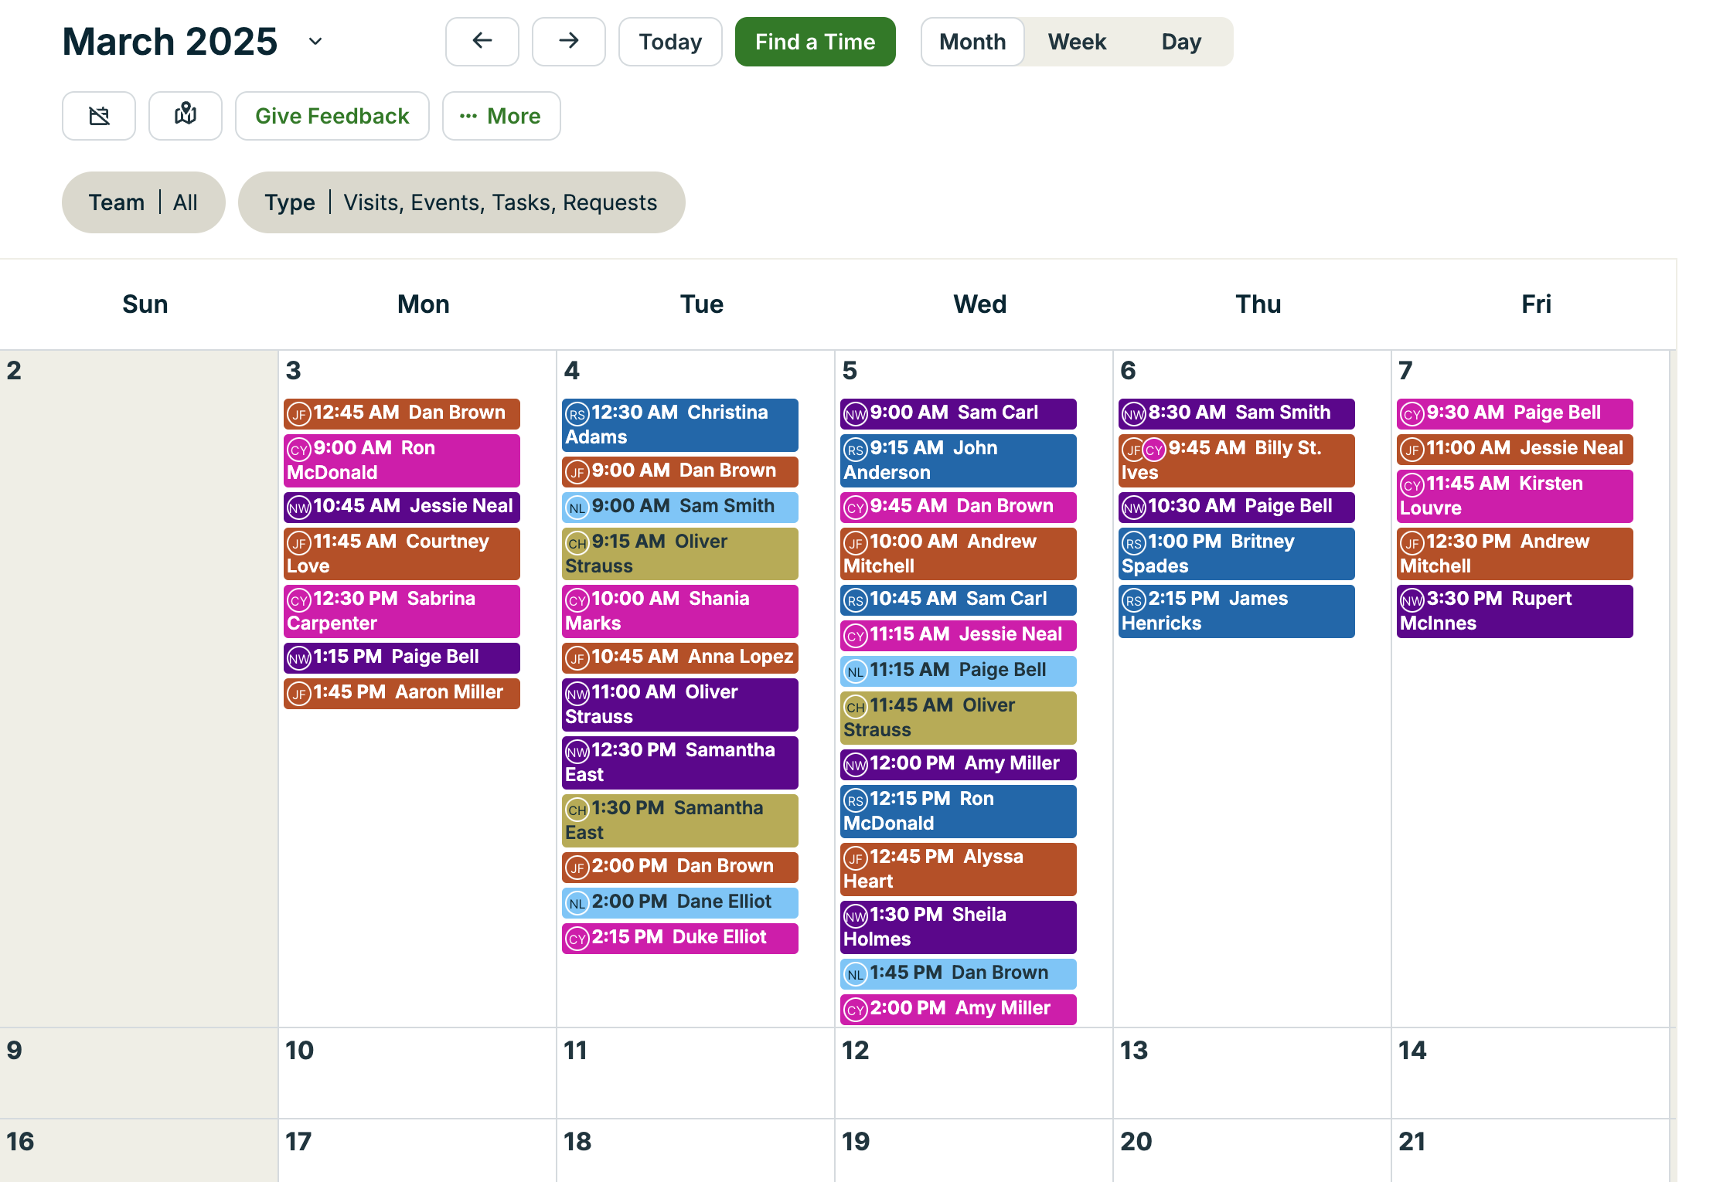The height and width of the screenshot is (1182, 1730).
Task: Expand the March 2025 date dropdown
Action: [315, 42]
